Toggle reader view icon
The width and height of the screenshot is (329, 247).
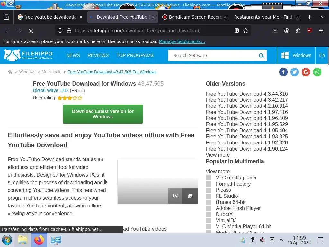[x=237, y=31]
